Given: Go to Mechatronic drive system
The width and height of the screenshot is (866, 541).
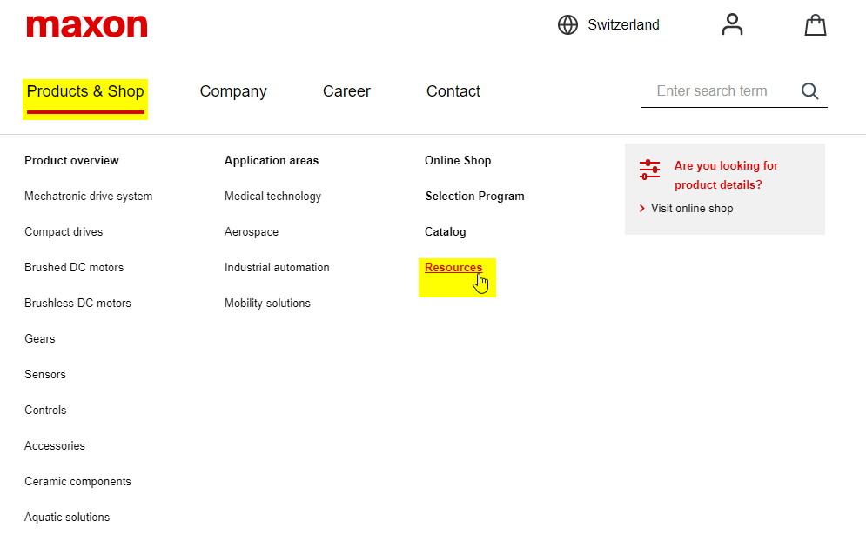Looking at the screenshot, I should pyautogui.click(x=89, y=196).
